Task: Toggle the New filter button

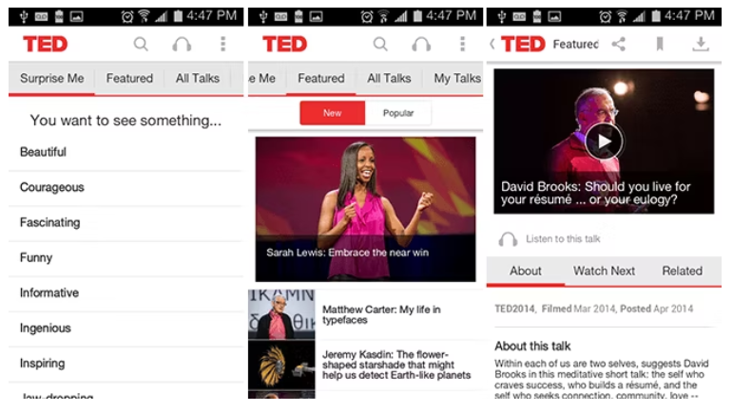Action: 333,113
